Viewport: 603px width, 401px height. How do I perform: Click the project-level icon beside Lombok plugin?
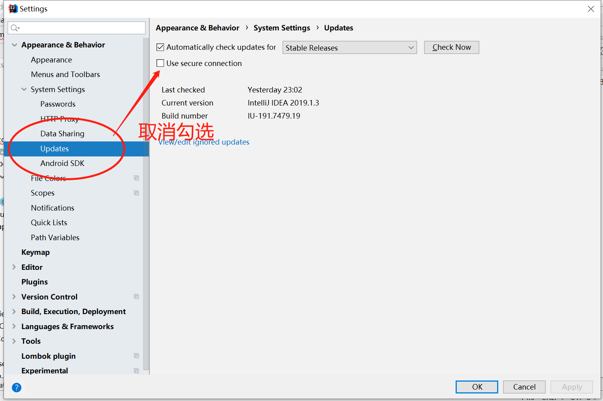click(137, 356)
